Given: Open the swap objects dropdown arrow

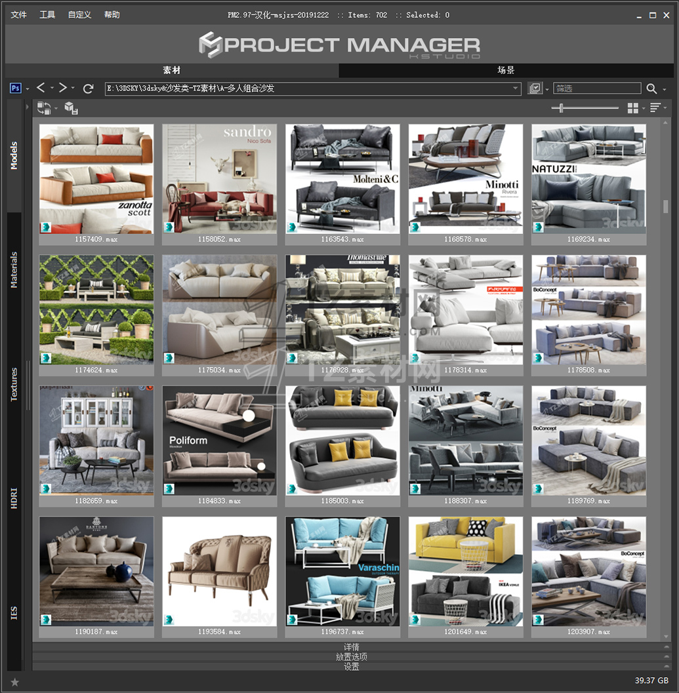Looking at the screenshot, I should (56, 108).
